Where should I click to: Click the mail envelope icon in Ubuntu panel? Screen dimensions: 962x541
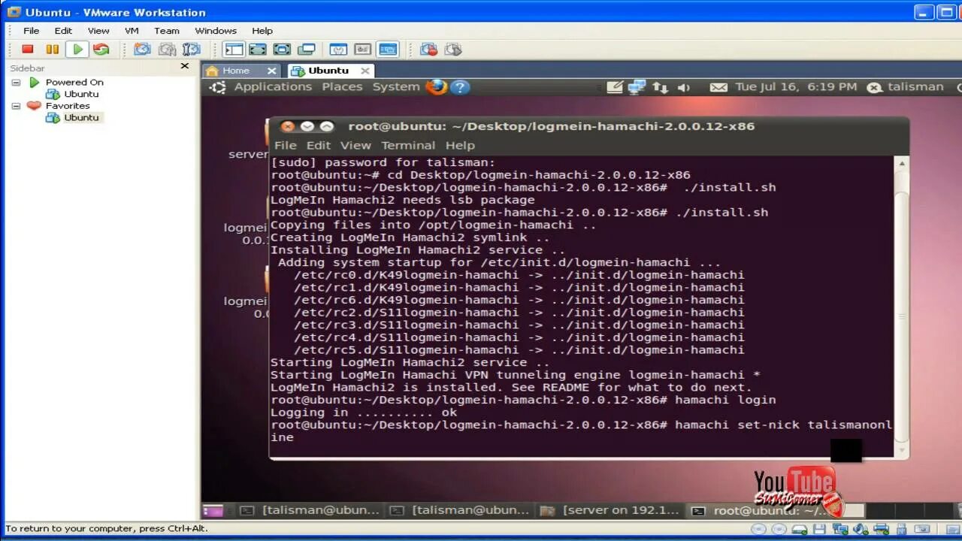(718, 88)
